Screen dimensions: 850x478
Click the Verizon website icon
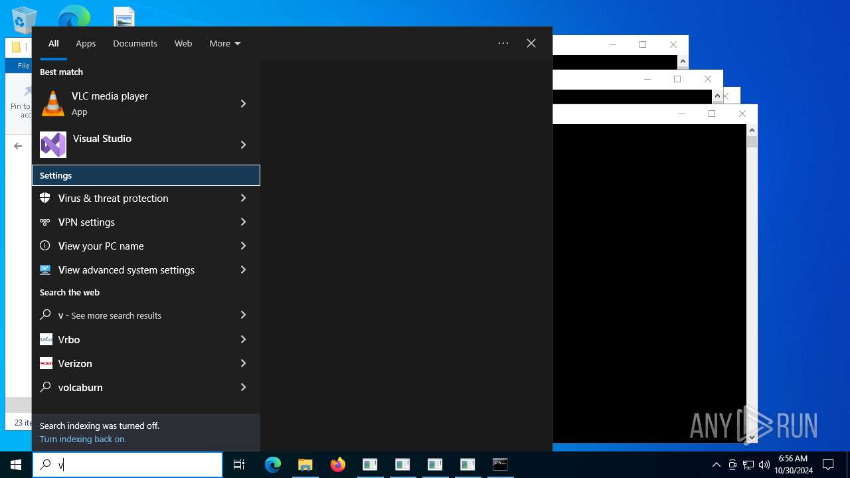coord(46,363)
